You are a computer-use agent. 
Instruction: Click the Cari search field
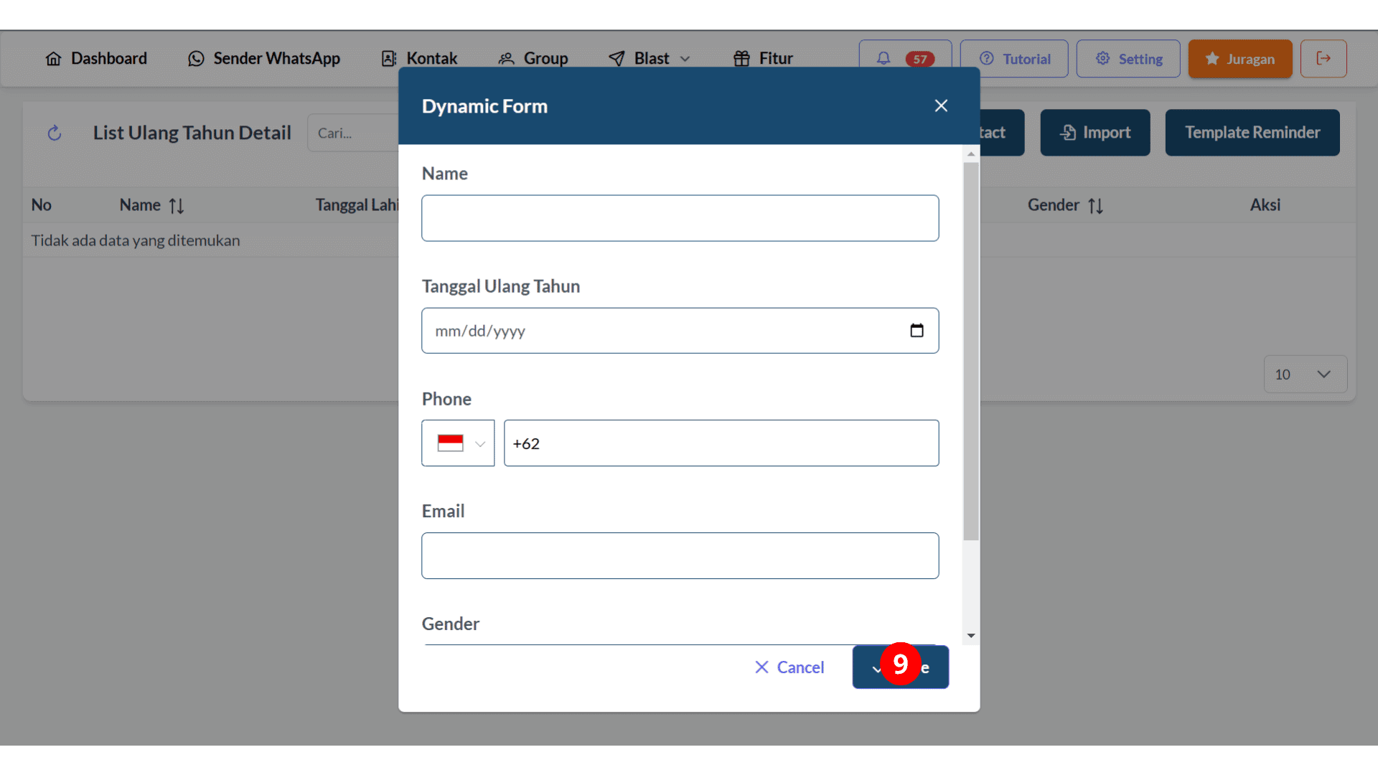point(353,133)
